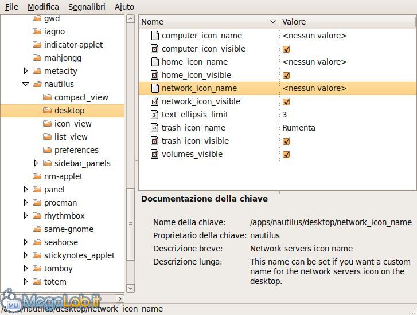Screen dimensions: 417x315
Task: Click the icon beside trash_icon_name key
Action: pos(154,128)
